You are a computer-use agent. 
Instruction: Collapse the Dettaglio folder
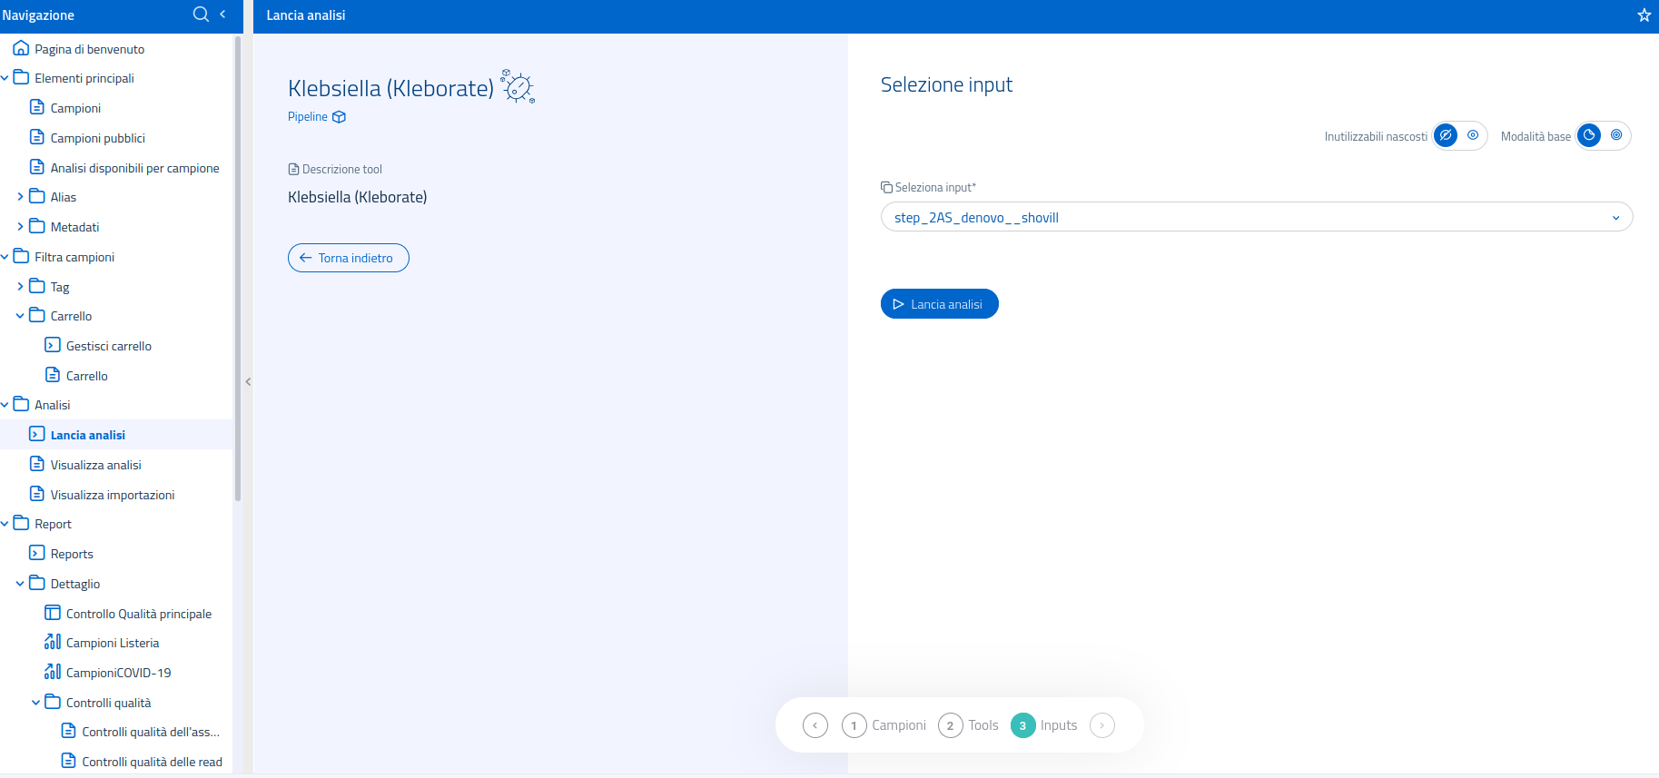pyautogui.click(x=20, y=584)
